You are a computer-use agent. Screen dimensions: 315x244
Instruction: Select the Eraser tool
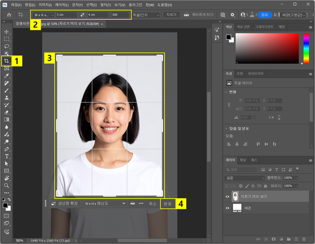coord(7,112)
